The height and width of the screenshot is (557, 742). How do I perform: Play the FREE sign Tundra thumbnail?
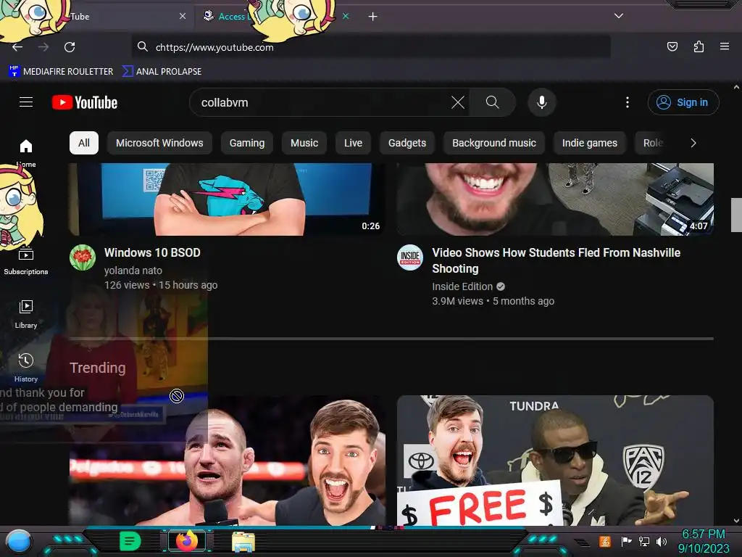coord(555,461)
